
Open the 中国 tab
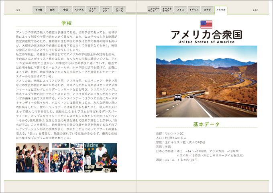click(65, 10)
